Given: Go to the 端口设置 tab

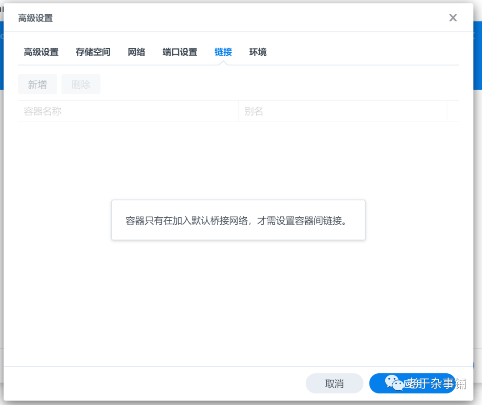Looking at the screenshot, I should [x=180, y=52].
